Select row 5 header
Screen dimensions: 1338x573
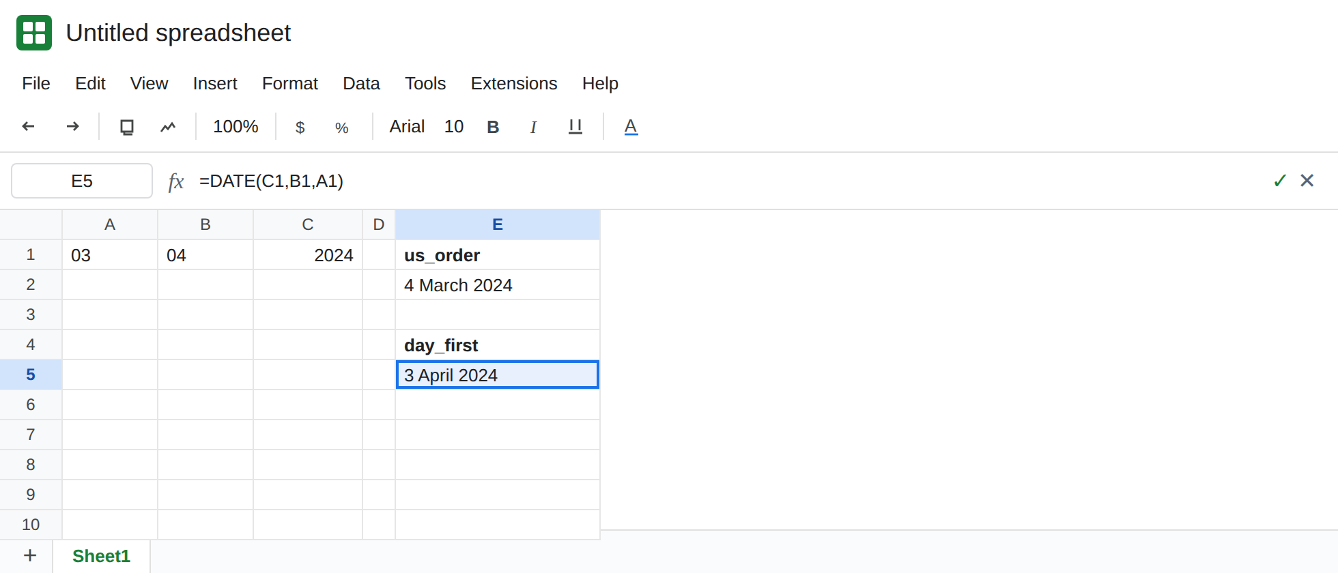pyautogui.click(x=31, y=374)
